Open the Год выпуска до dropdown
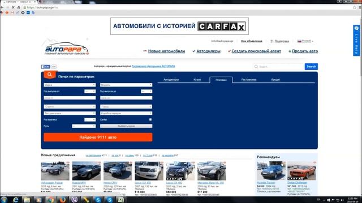Viewport: 362px width, 203px height. click(x=146, y=91)
